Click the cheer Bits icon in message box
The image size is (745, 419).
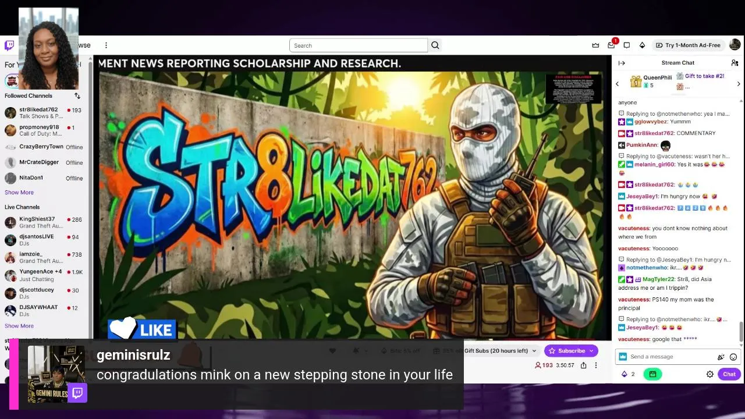click(x=721, y=357)
